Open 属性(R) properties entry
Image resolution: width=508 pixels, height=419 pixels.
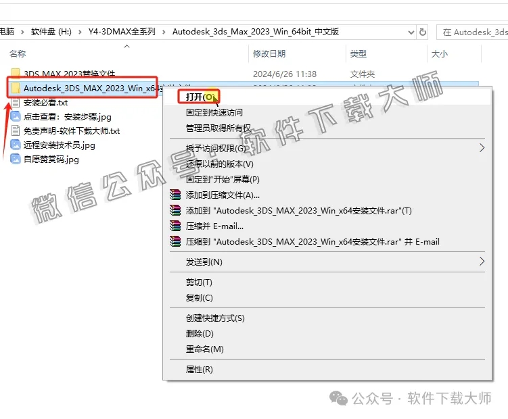[200, 369]
